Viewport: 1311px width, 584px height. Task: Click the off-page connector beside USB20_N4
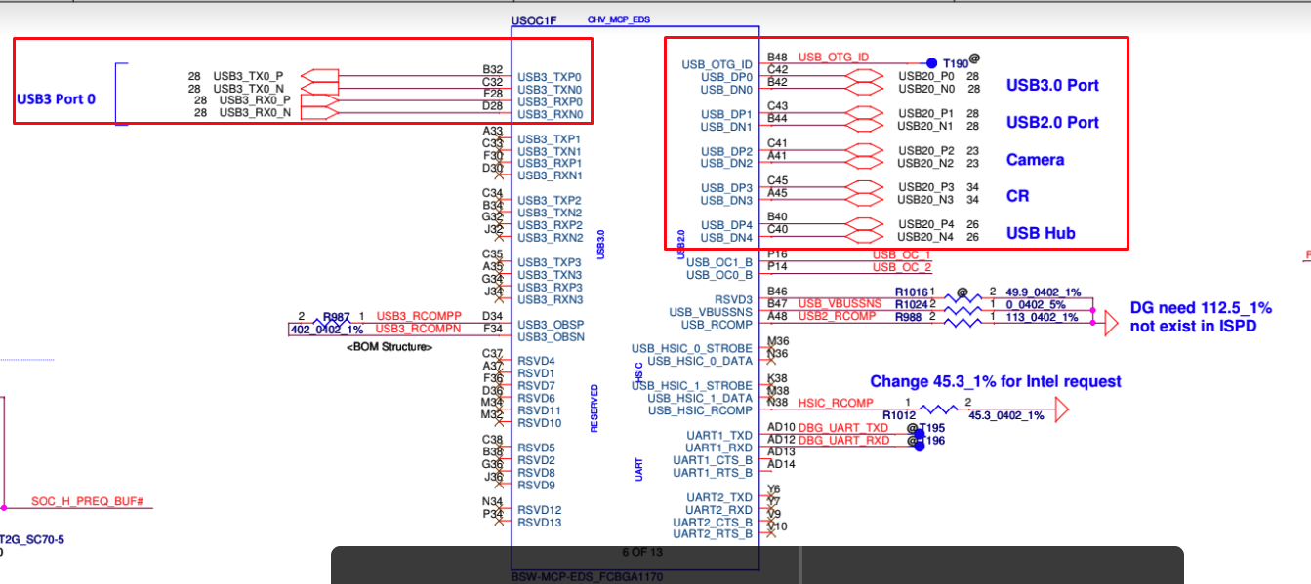pos(864,237)
